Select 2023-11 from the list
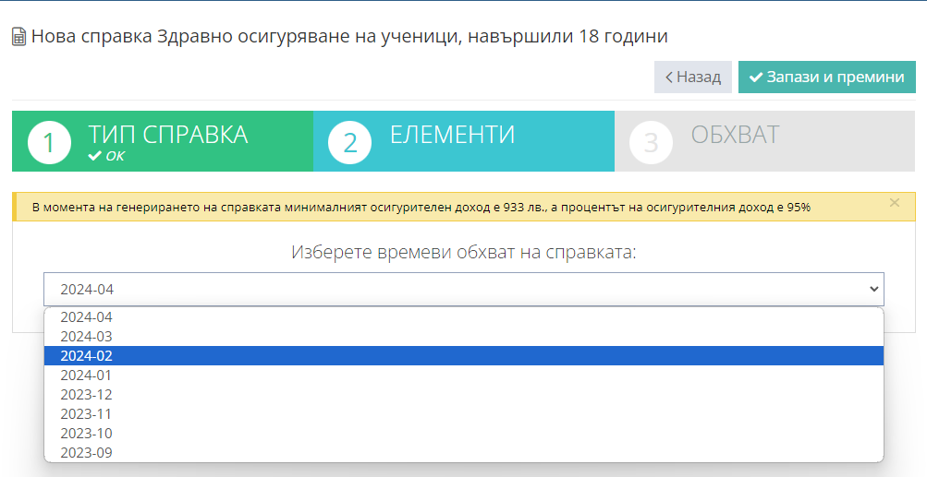The image size is (927, 477). click(86, 413)
